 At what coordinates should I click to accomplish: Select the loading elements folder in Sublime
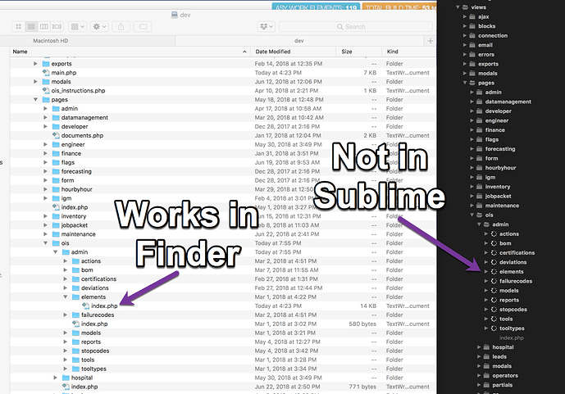pos(512,272)
